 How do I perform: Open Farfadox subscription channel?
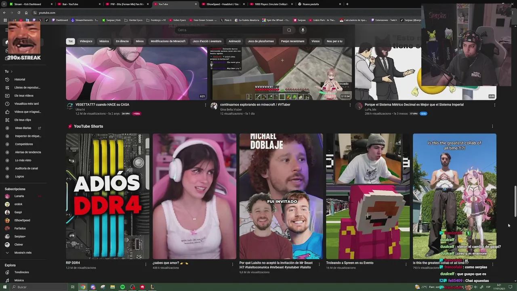pyautogui.click(x=20, y=228)
